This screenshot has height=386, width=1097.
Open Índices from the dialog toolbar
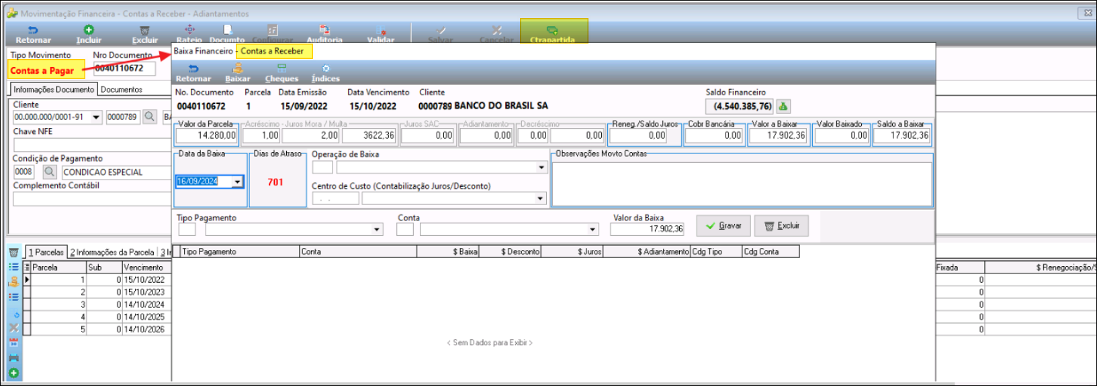click(326, 73)
